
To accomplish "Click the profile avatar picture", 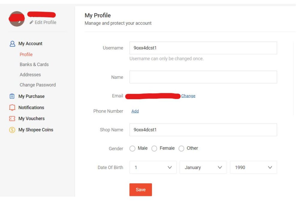I will pos(16,19).
